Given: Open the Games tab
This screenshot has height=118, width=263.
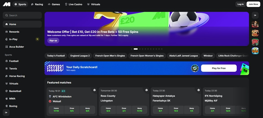Looking at the screenshot, I should pyautogui.click(x=54, y=4).
